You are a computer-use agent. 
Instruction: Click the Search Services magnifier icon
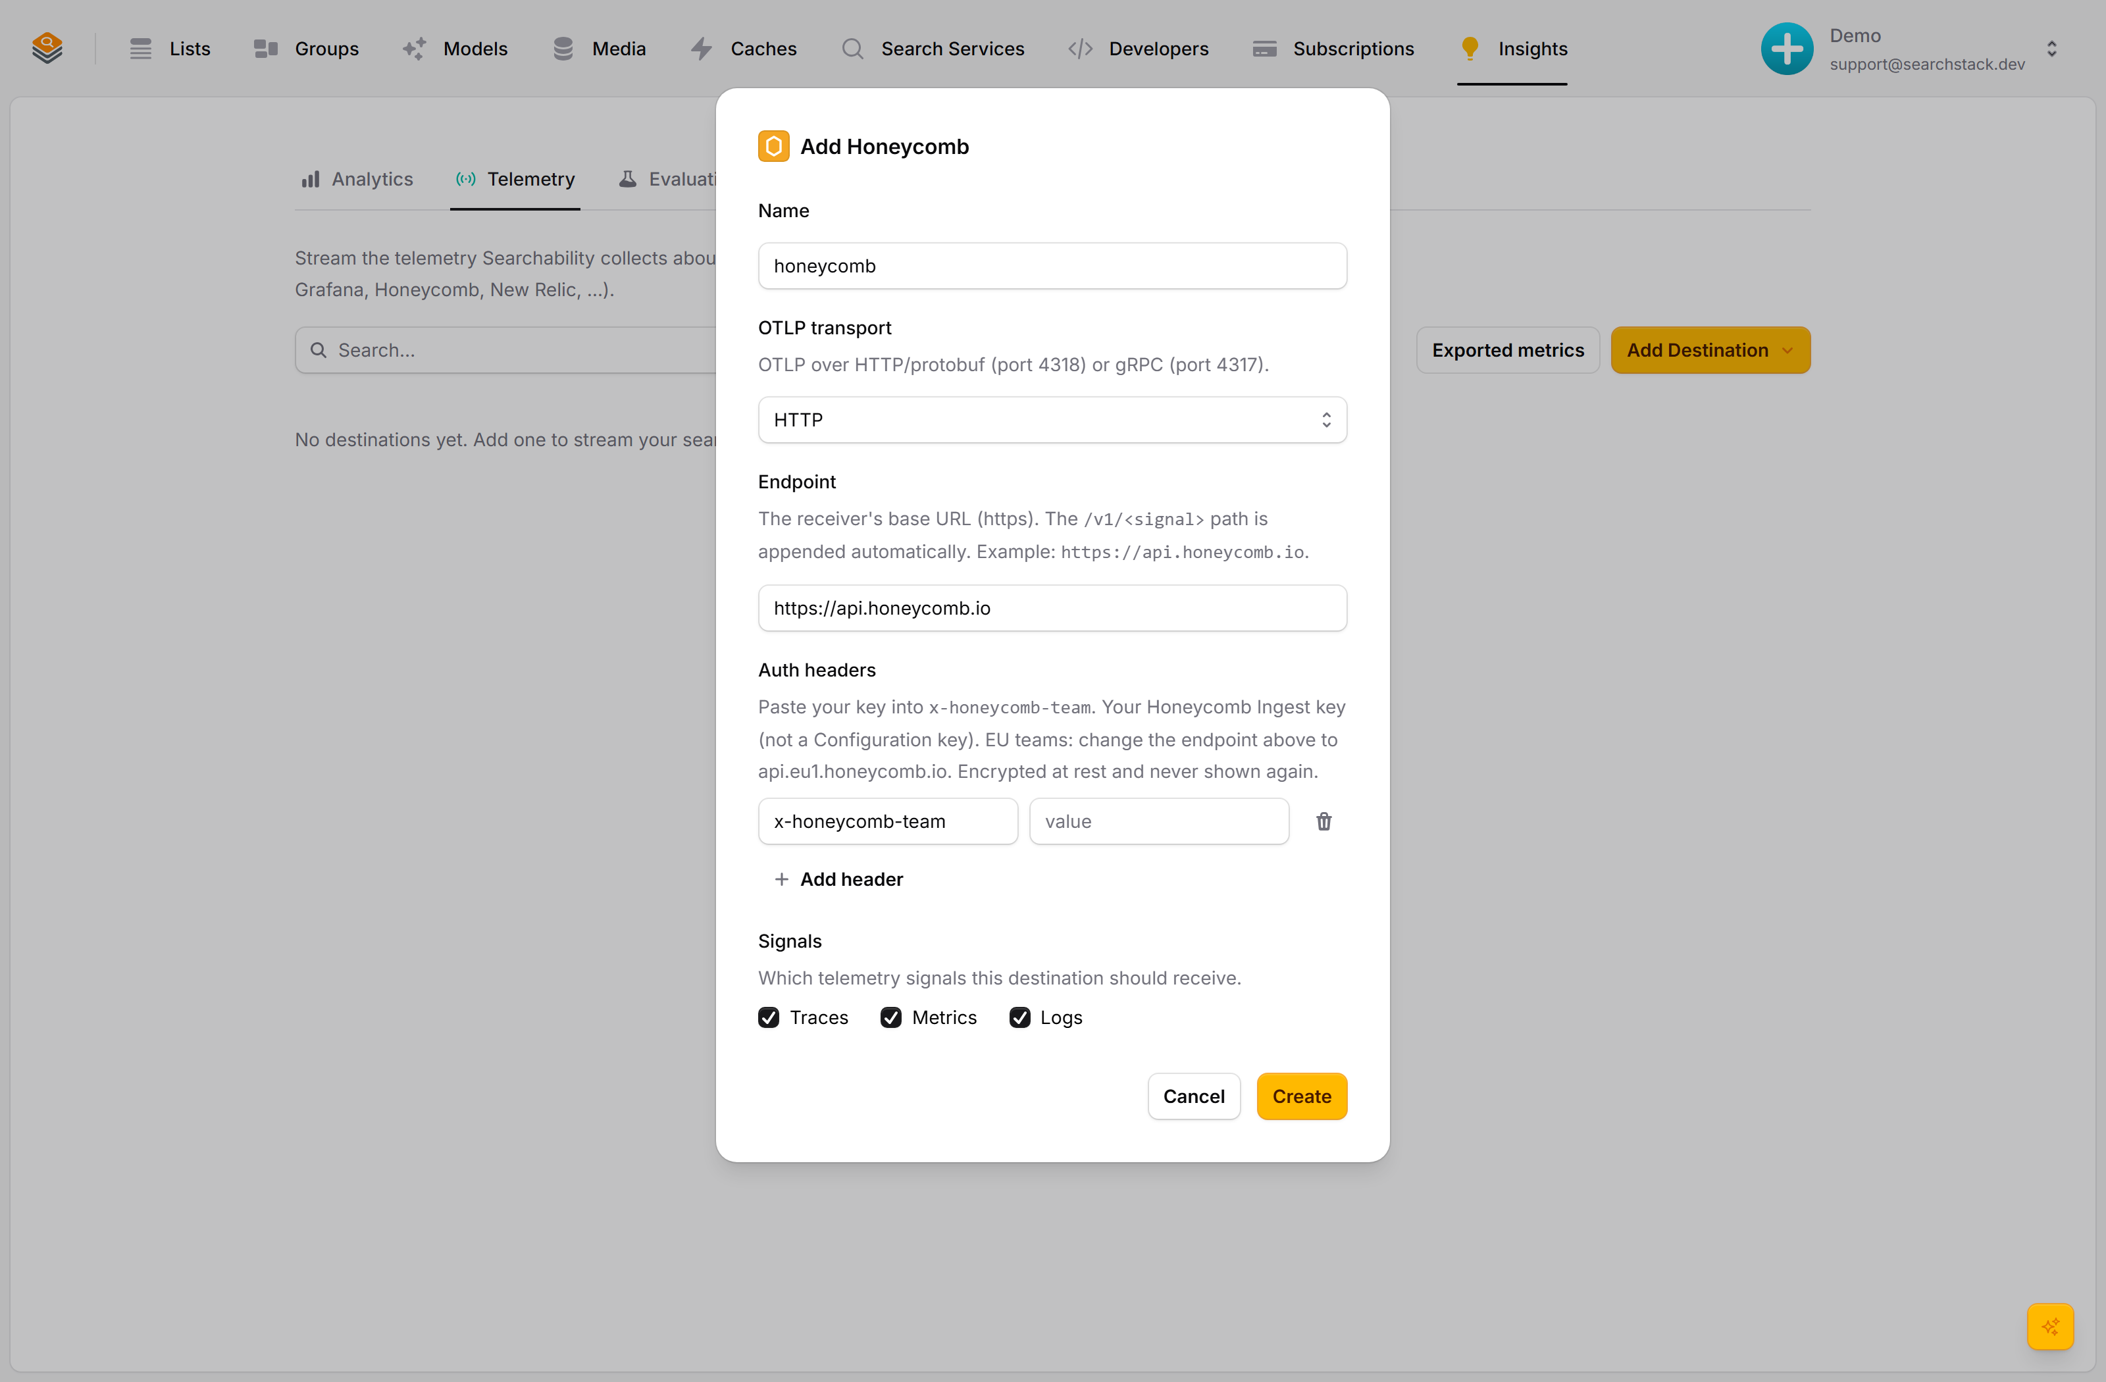pos(852,49)
